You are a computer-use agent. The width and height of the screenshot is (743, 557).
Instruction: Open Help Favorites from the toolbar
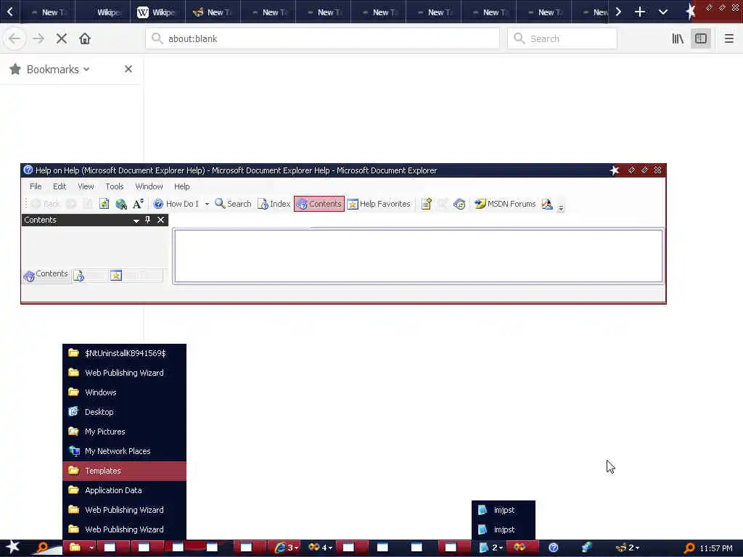(379, 204)
